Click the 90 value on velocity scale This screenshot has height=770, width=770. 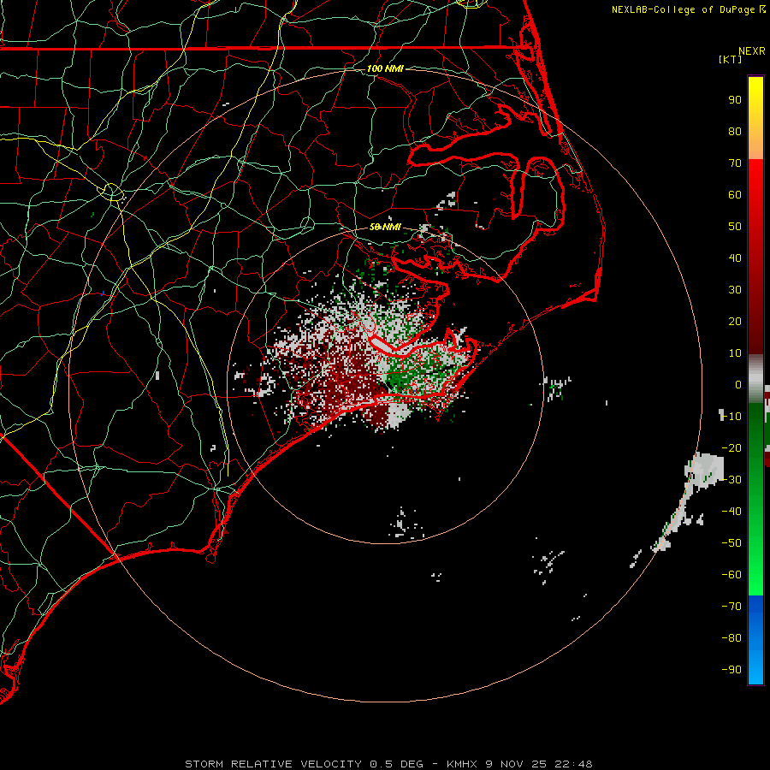[735, 100]
